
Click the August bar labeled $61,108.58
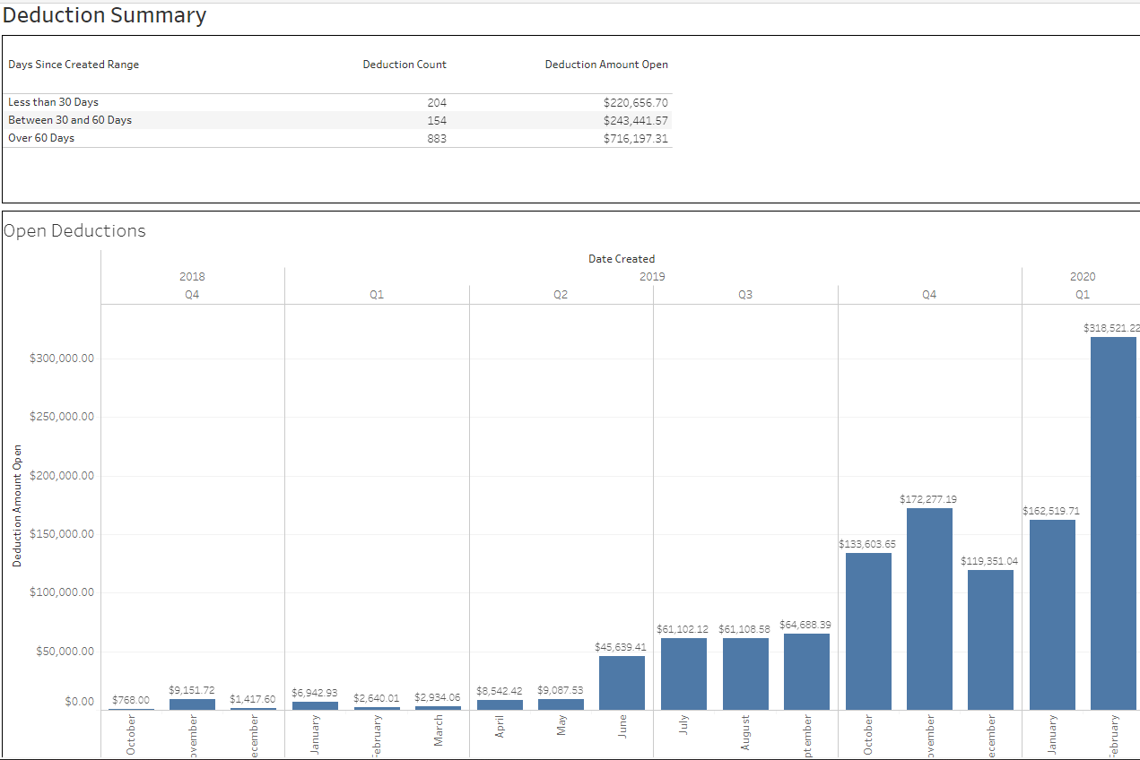745,673
